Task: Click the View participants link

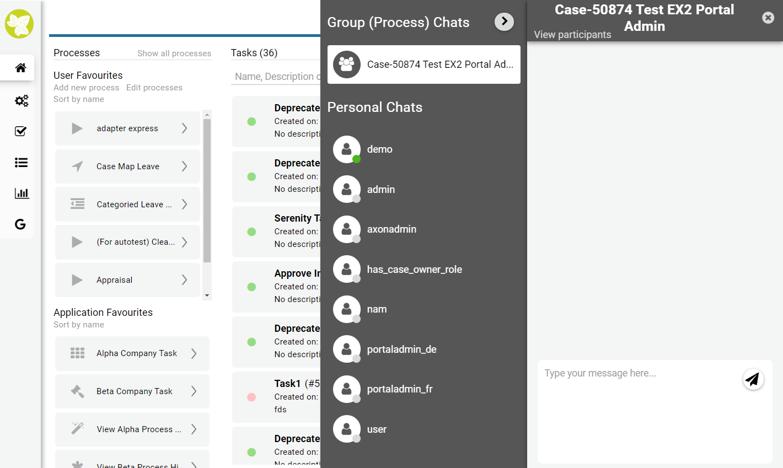Action: [x=572, y=35]
